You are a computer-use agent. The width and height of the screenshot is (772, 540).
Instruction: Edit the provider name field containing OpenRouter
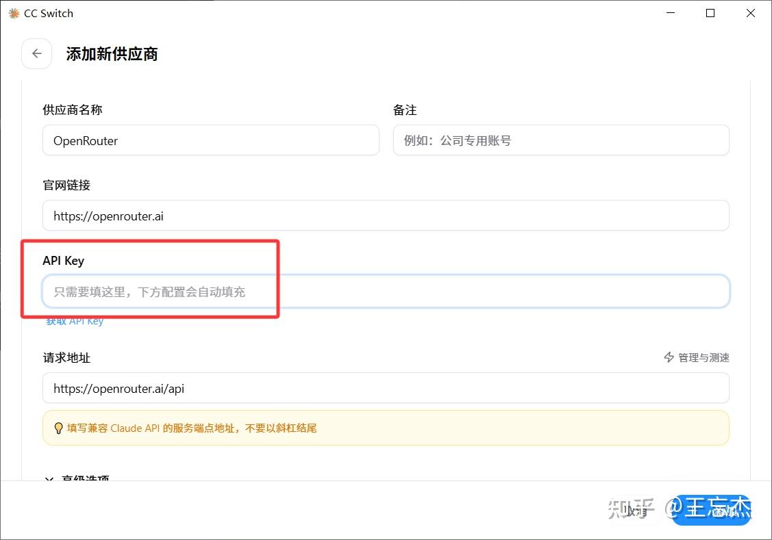pos(211,140)
